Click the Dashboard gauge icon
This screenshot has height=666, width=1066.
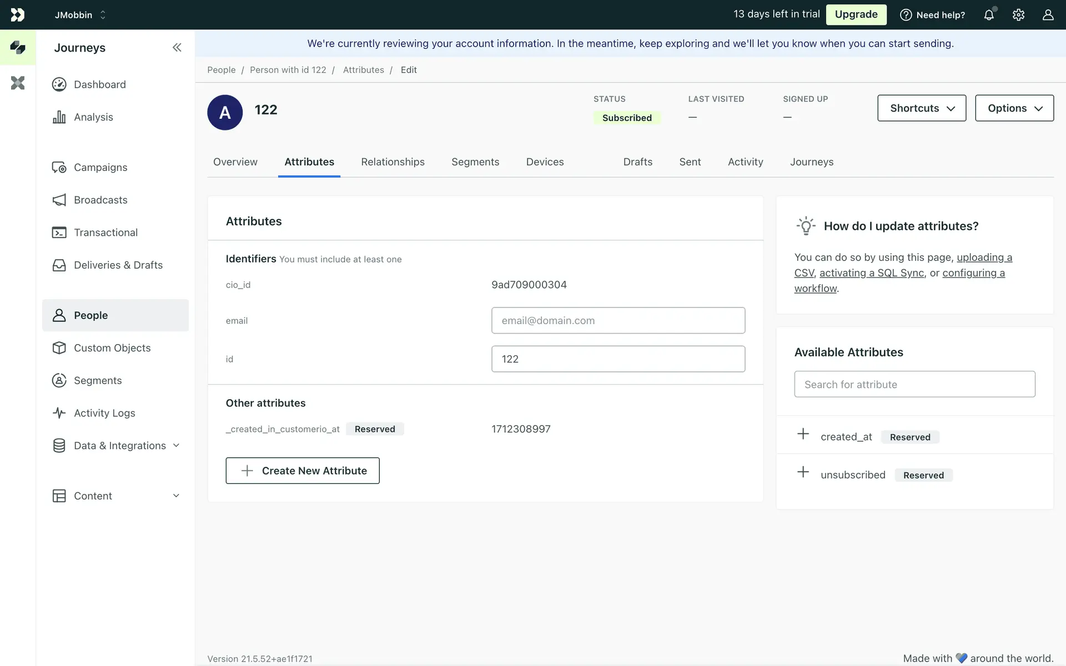pyautogui.click(x=59, y=84)
